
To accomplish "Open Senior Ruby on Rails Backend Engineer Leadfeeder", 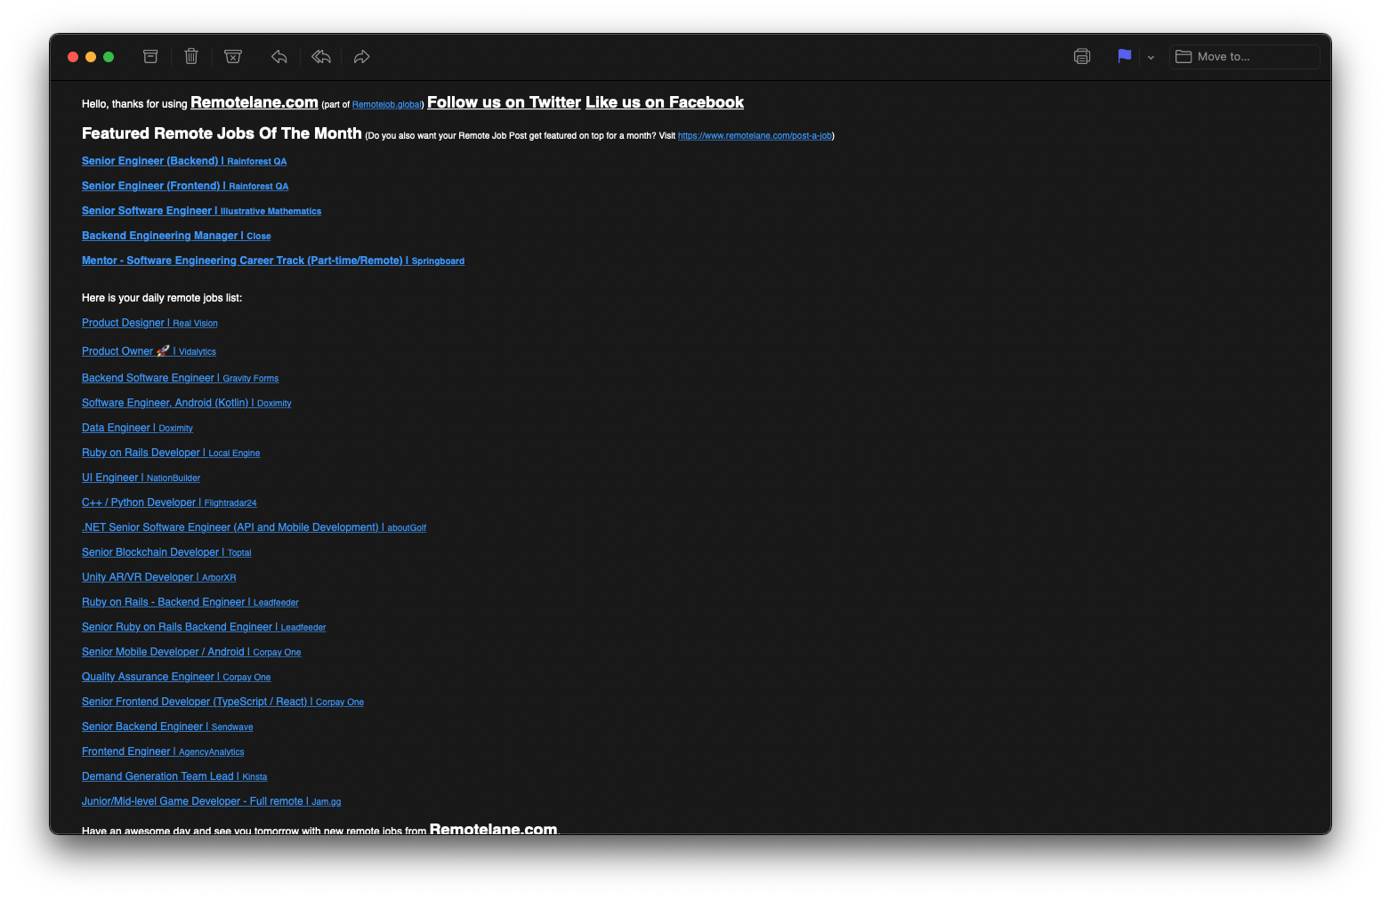I will click(204, 627).
